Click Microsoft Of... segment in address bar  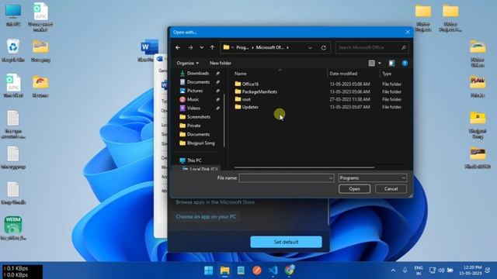click(269, 47)
